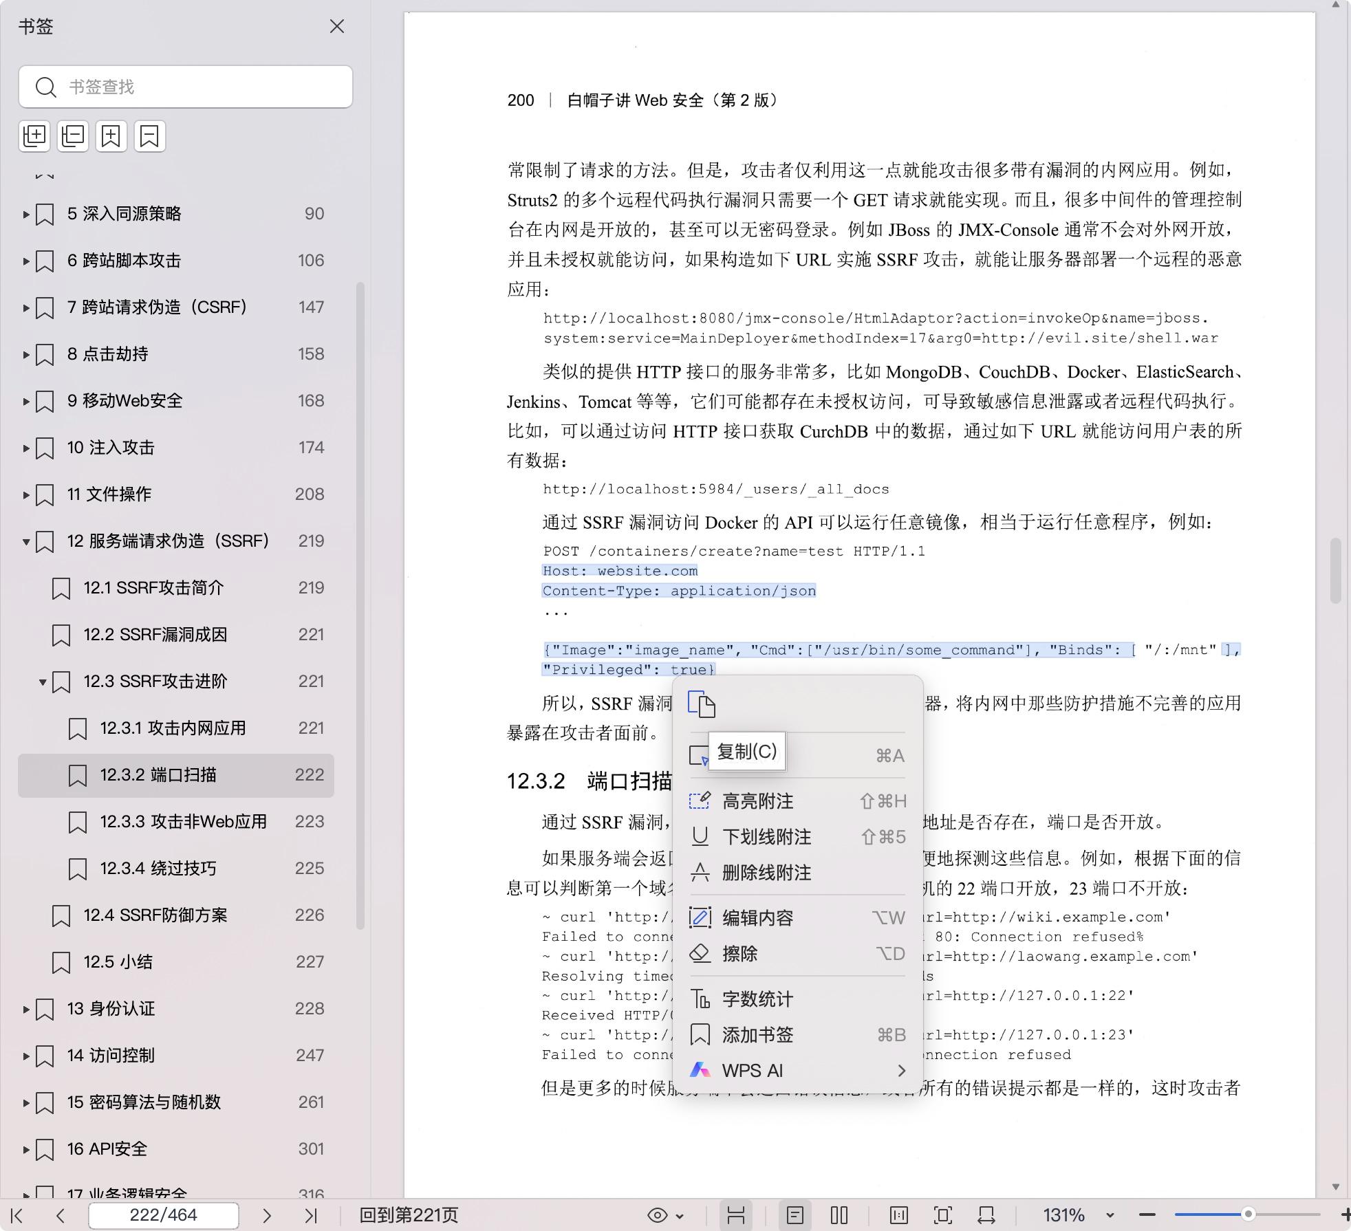Image resolution: width=1351 pixels, height=1231 pixels.
Task: Go to the next page
Action: tap(267, 1216)
